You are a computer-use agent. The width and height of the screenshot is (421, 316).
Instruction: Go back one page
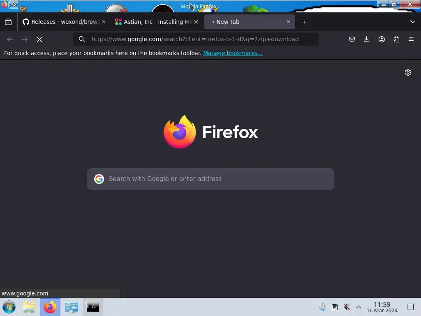pyautogui.click(x=10, y=39)
